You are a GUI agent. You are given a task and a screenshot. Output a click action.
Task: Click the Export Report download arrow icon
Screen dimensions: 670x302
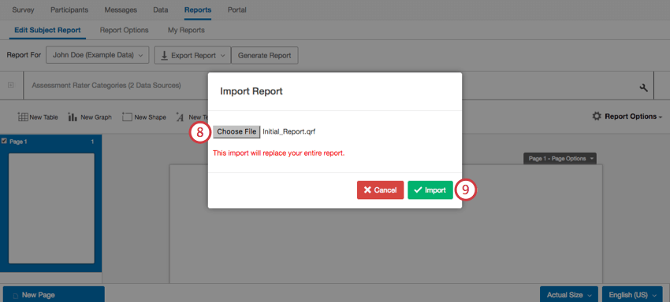[x=164, y=56]
